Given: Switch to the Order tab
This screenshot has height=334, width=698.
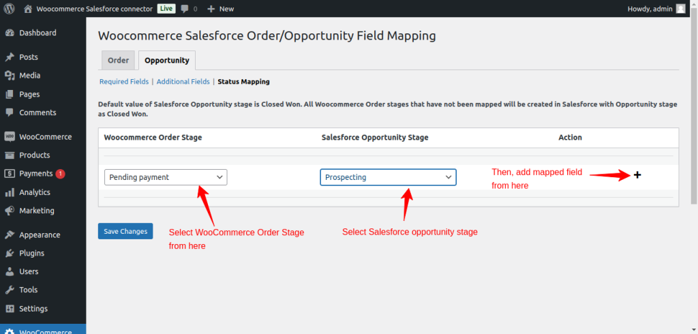Looking at the screenshot, I should 118,61.
